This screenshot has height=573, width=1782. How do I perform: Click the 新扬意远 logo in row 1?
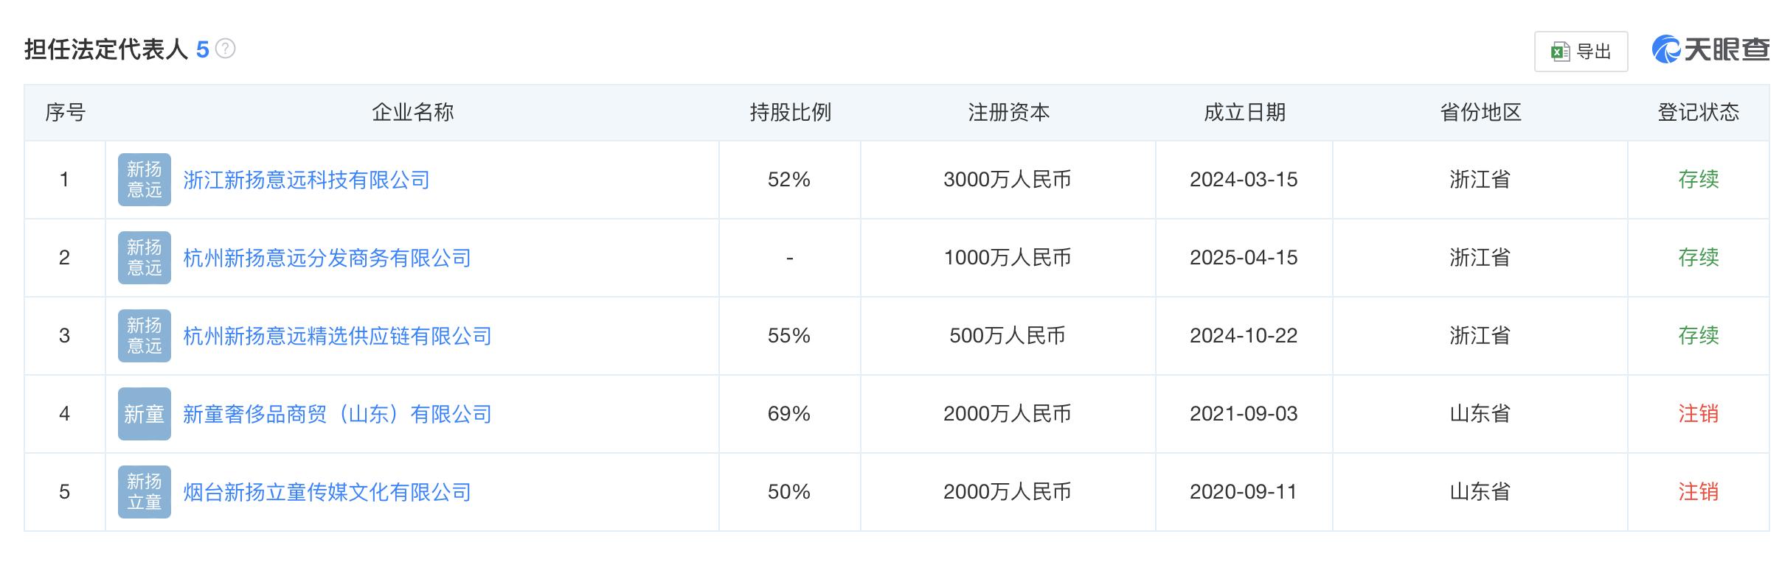coord(145,180)
